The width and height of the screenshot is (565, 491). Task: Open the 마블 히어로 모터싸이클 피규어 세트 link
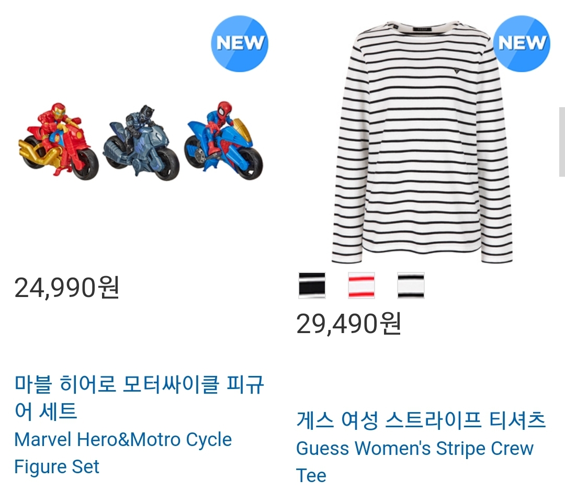[x=139, y=397]
